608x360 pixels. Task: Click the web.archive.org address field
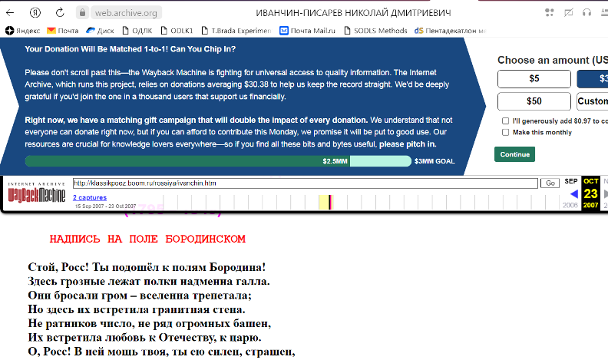click(x=126, y=13)
